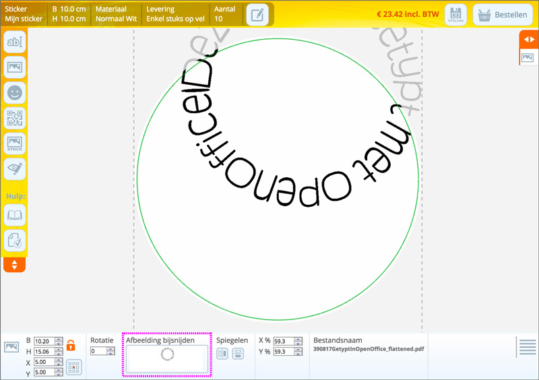Select the text tool icon
The width and height of the screenshot is (539, 380).
pyautogui.click(x=15, y=42)
